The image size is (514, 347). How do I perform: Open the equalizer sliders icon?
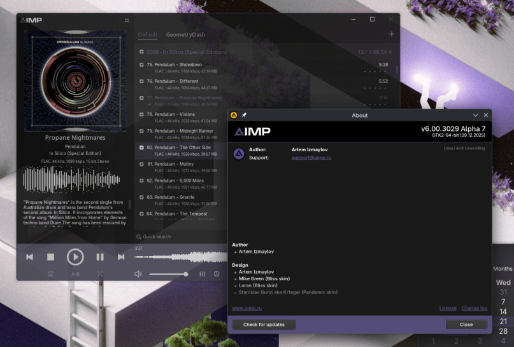point(203,274)
